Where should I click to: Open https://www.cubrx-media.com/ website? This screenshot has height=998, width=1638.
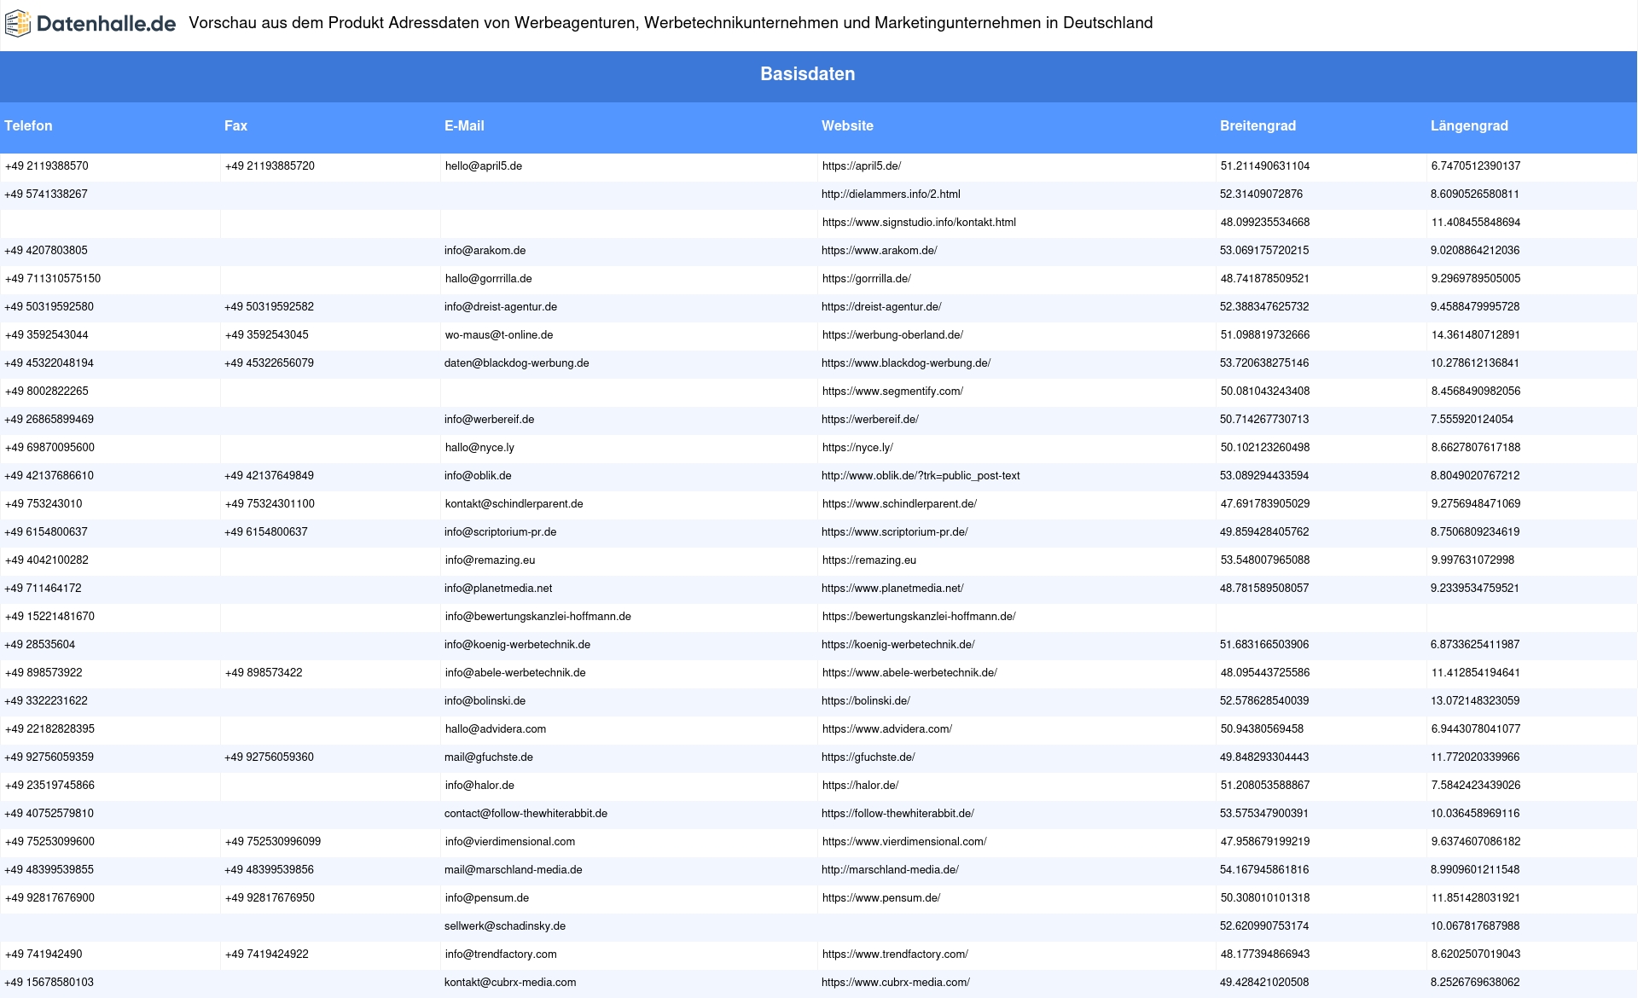896,983
